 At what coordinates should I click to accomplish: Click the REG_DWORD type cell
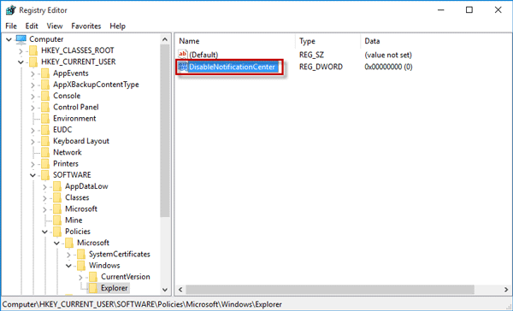tap(321, 67)
